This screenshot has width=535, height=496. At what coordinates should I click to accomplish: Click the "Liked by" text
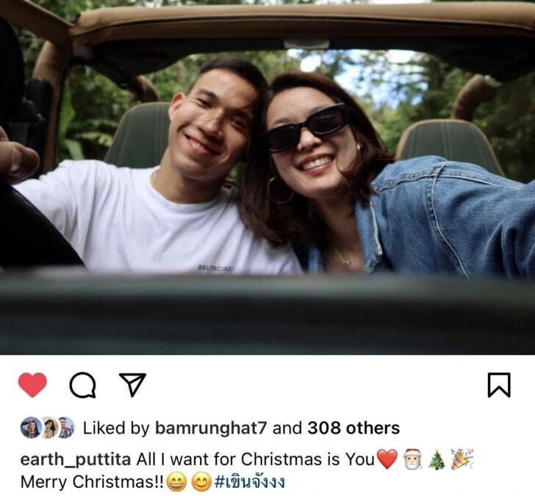116,428
